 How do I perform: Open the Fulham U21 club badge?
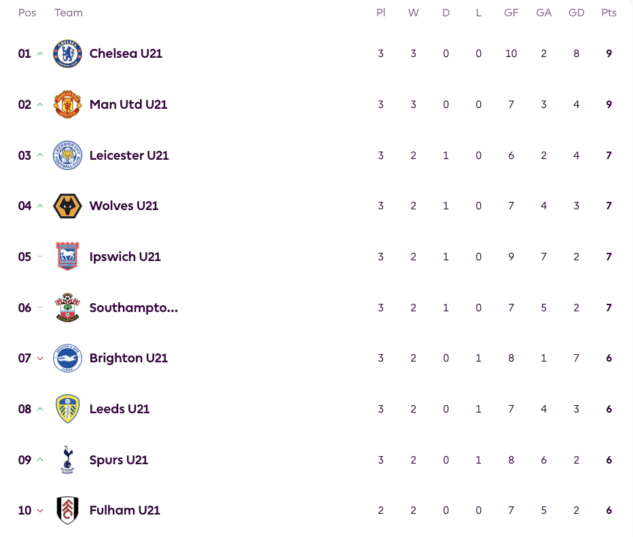click(67, 510)
